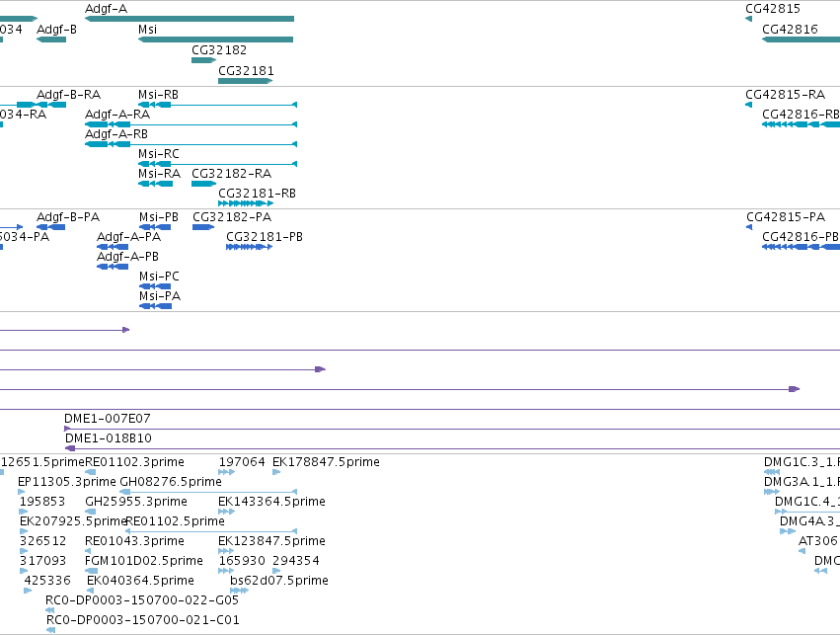
Task: Click the 425336 feature label
Action: pos(47,582)
